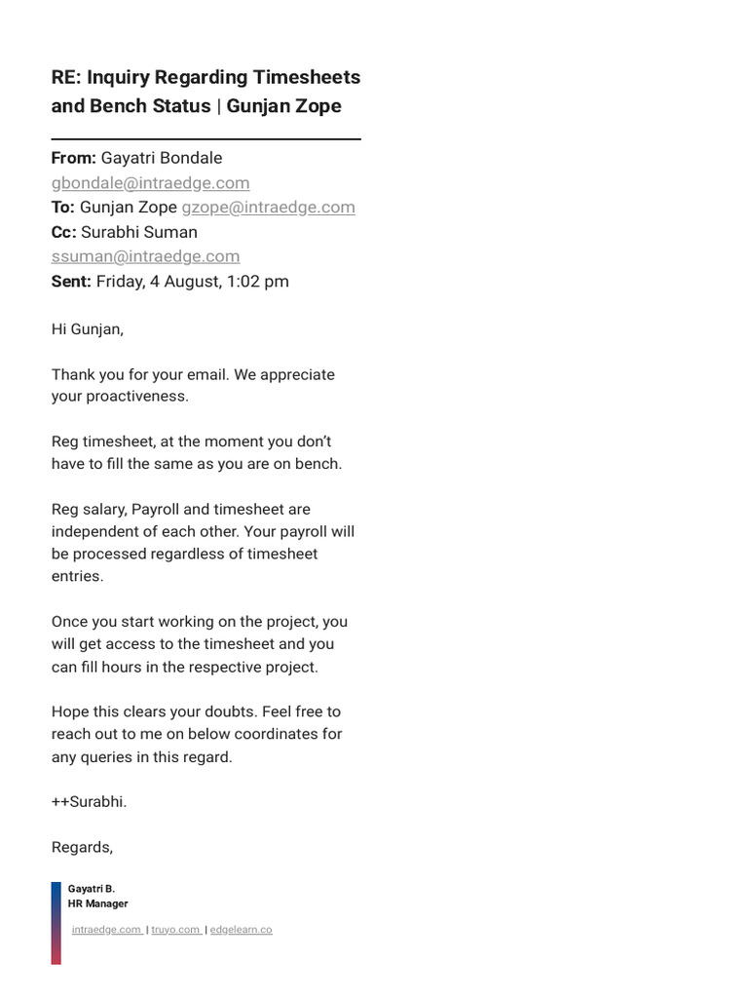Click the 'Thank you for your email' paragraph
This screenshot has width=748, height=998.
193,385
